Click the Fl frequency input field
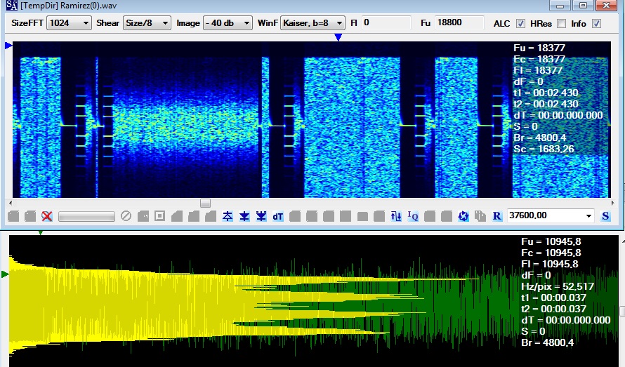The width and height of the screenshot is (625, 367). pos(386,22)
